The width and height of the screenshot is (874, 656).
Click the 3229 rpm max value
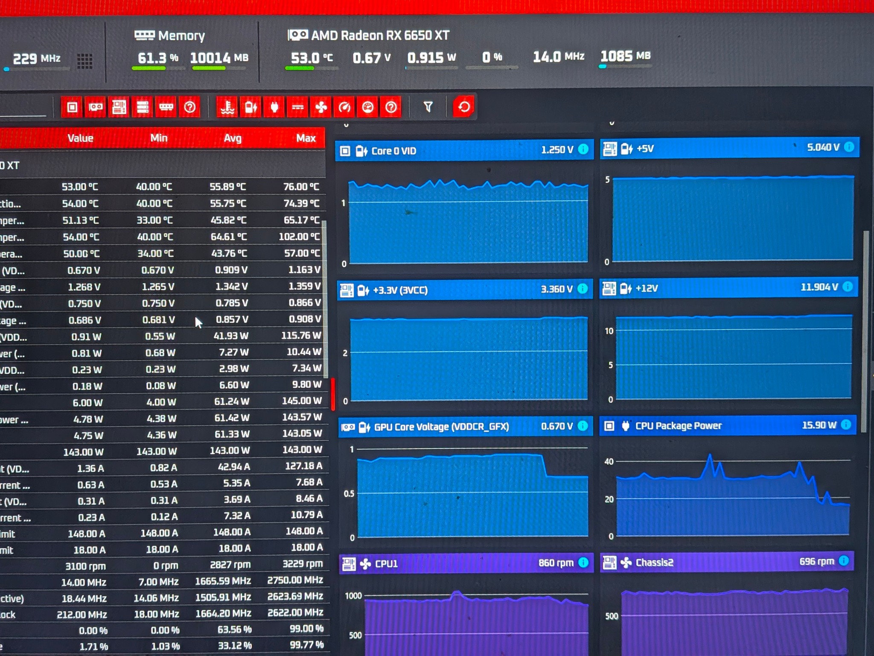(303, 564)
